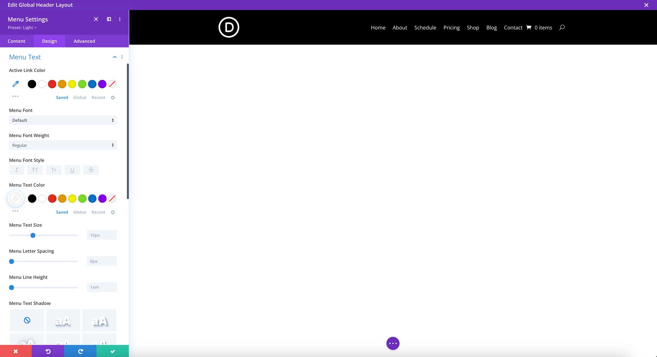This screenshot has height=357, width=657.
Task: Toggle italic in Menu Font Style
Action: (16, 169)
